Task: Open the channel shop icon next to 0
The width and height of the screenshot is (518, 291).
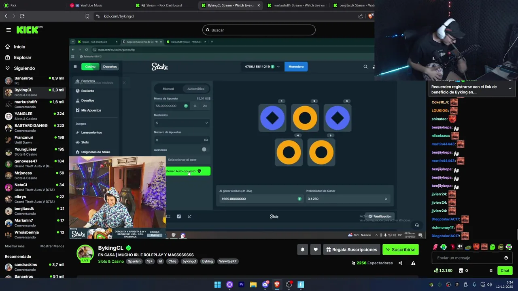Action: (x=461, y=271)
